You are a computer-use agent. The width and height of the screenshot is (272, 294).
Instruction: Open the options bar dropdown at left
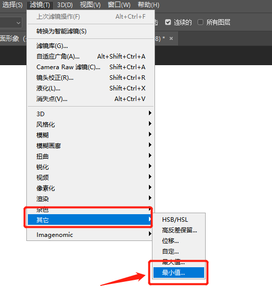click(11, 23)
